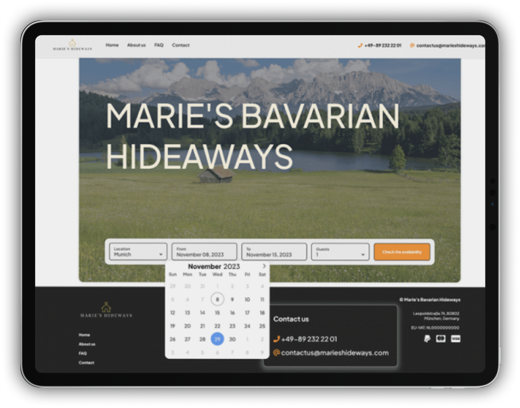Open About us link in footer

click(x=87, y=344)
